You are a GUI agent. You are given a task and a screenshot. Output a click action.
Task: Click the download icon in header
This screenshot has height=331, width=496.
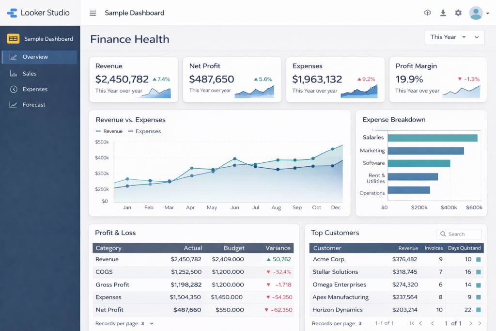coord(443,13)
